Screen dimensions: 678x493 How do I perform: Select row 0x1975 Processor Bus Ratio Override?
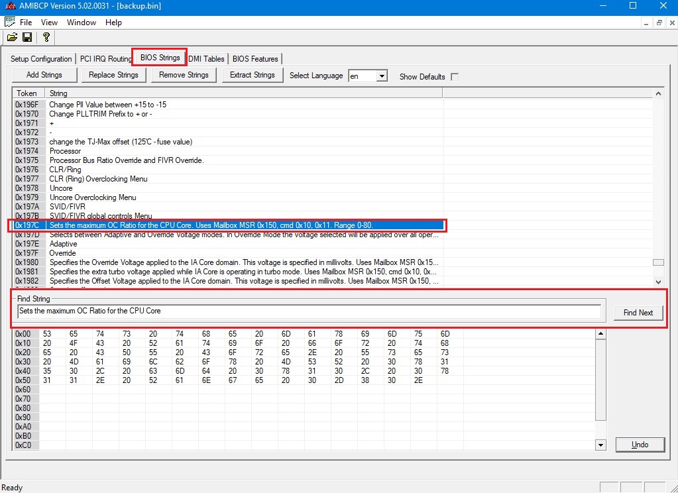tap(228, 160)
